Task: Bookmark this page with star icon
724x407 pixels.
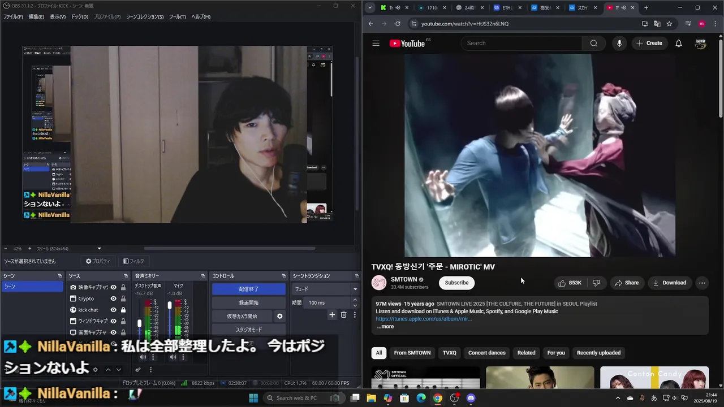Action: click(669, 24)
